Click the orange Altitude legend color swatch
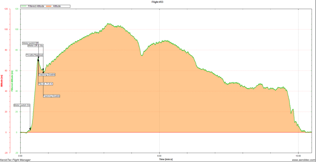Viewport: 316px width, 162px height. coord(53,6)
